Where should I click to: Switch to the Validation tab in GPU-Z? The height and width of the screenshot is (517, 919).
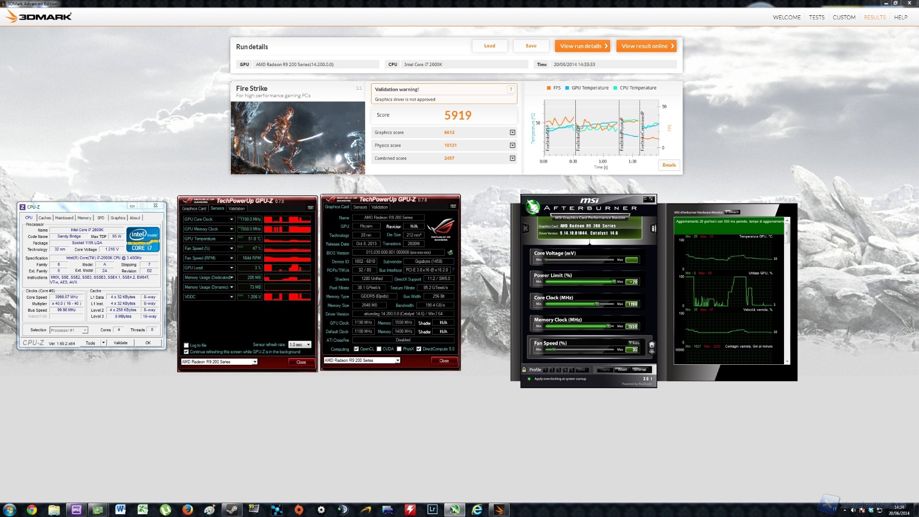(x=237, y=208)
